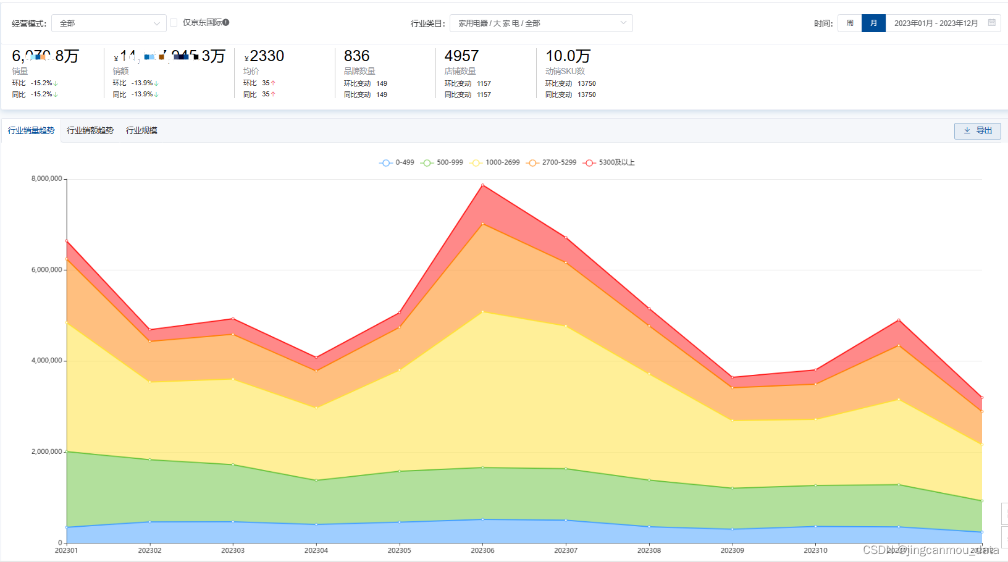Viewport: 1008px width, 562px height.
Task: Open the 经营模式 dropdown showing 全部
Action: coord(109,23)
